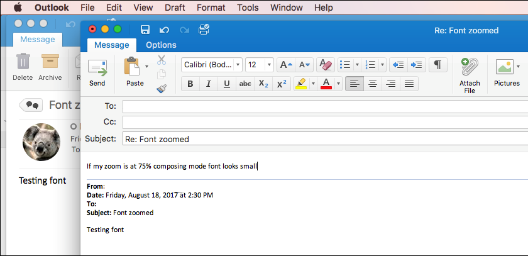Click the To recipients field
528x256 pixels.
pyautogui.click(x=326, y=106)
